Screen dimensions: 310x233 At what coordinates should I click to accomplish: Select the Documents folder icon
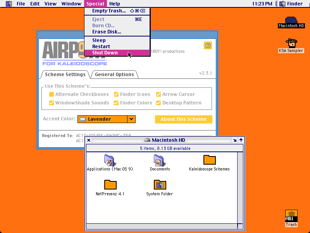(160, 160)
